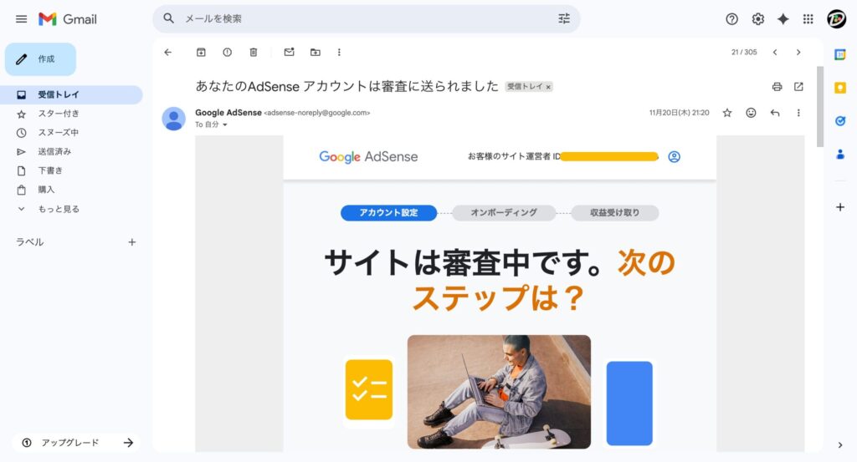Open message more options menu
The image size is (857, 462).
click(798, 113)
